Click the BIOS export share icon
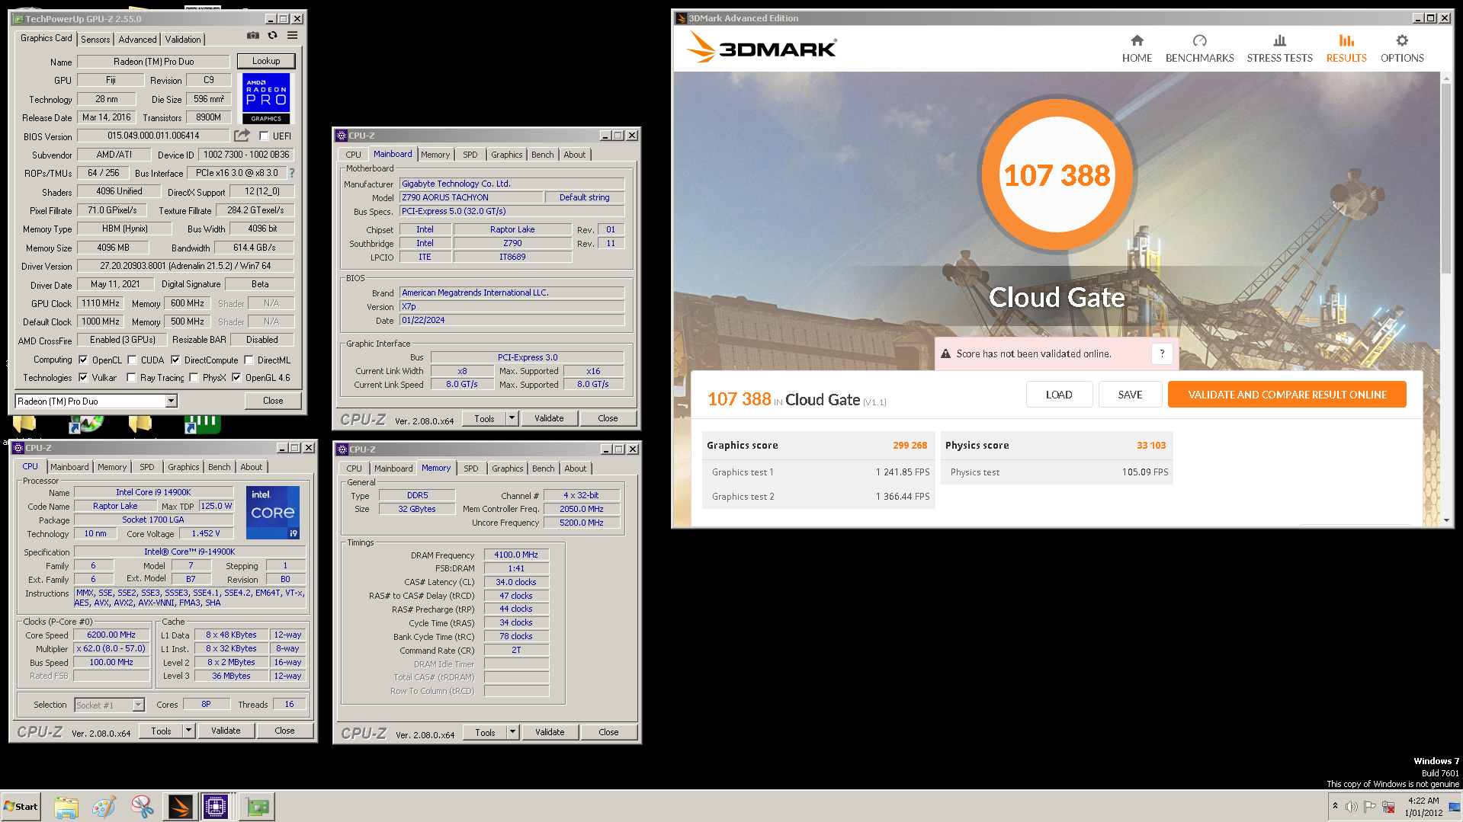The height and width of the screenshot is (822, 1463). coord(242,136)
